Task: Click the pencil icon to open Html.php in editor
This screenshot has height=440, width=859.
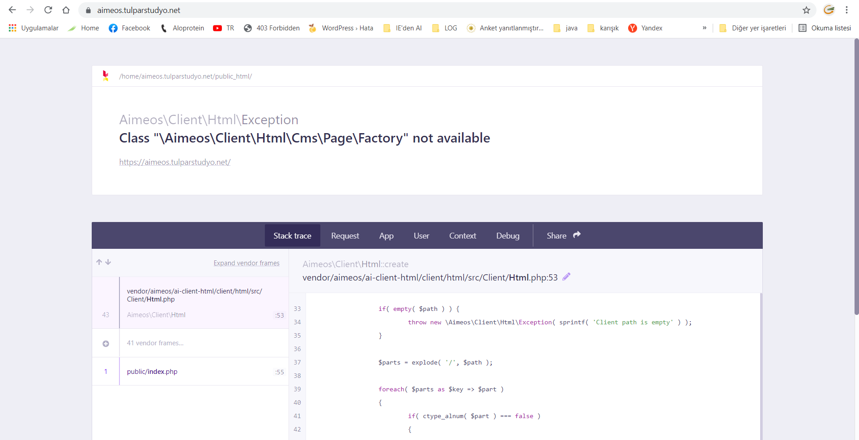Action: point(566,277)
